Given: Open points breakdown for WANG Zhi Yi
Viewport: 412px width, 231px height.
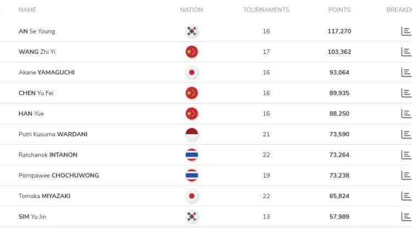Looking at the screenshot, I should (x=406, y=52).
